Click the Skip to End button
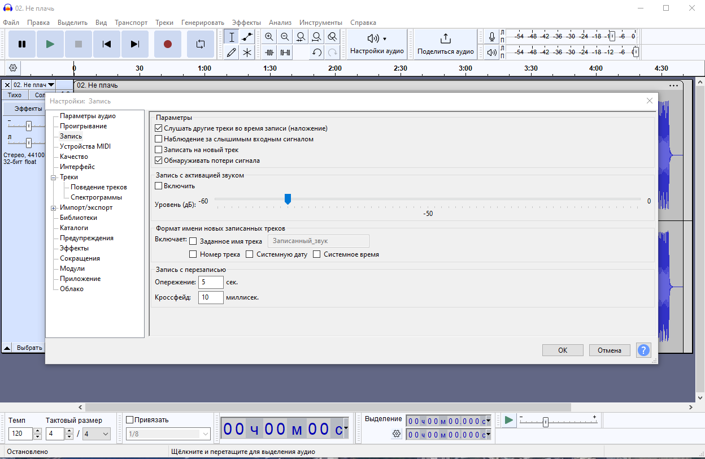Image resolution: width=705 pixels, height=459 pixels. [135, 44]
